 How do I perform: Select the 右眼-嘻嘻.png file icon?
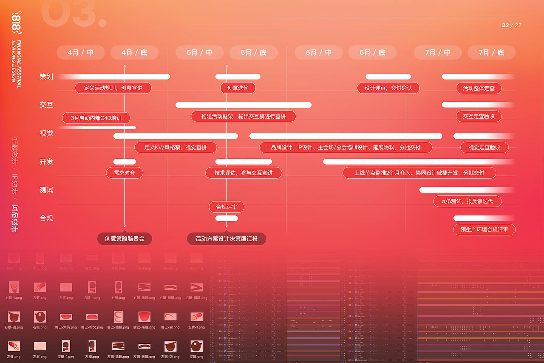196,287
